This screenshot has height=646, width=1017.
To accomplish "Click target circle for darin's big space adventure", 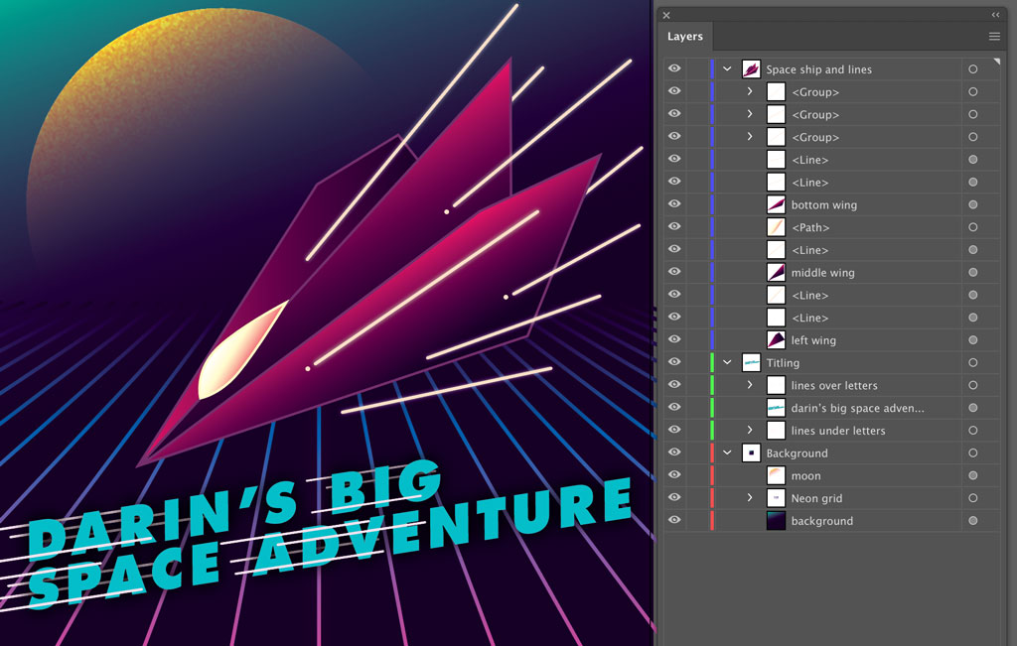I will point(973,408).
